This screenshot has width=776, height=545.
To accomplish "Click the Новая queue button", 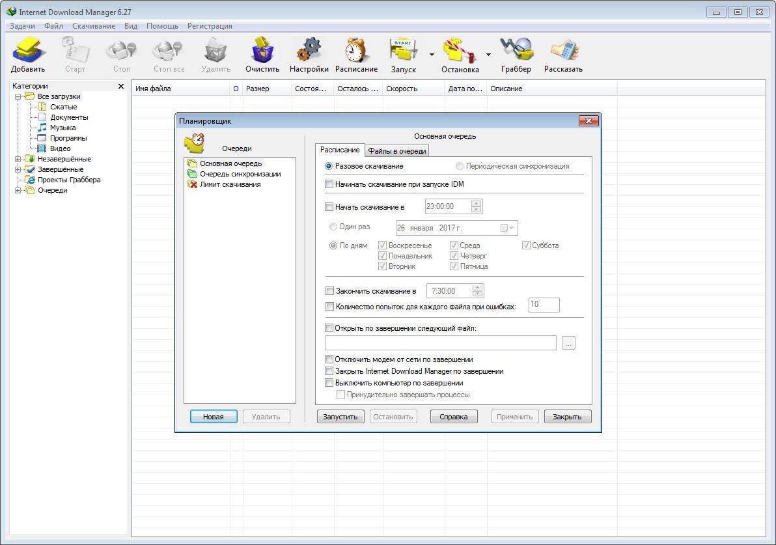I will tap(214, 417).
